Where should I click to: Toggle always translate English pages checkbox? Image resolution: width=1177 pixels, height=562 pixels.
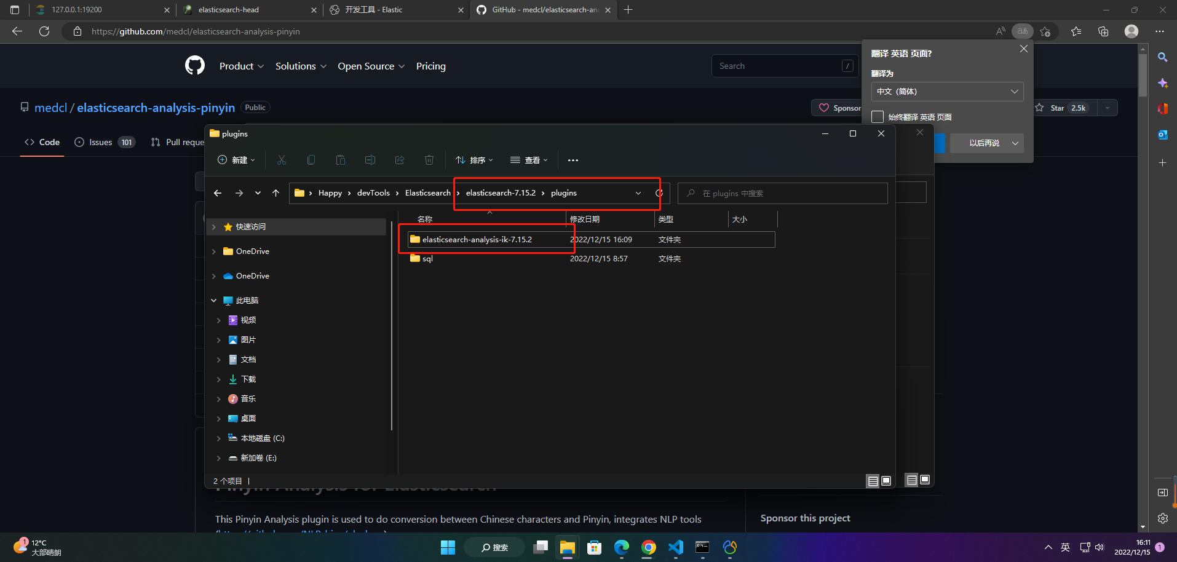coord(878,117)
